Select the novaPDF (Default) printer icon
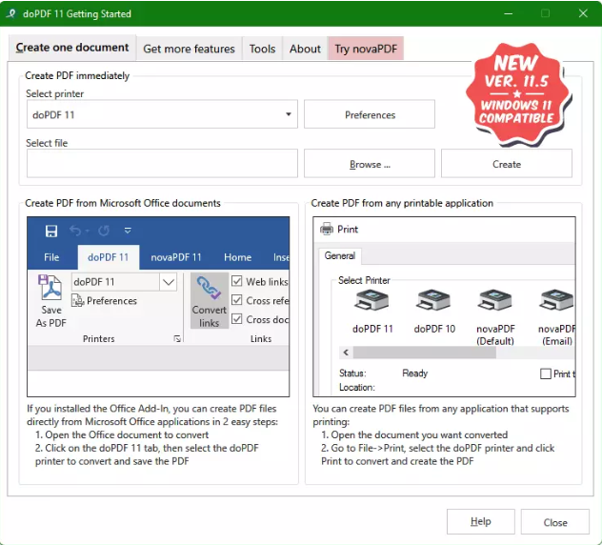Viewport: 602px width, 545px height. 494,299
